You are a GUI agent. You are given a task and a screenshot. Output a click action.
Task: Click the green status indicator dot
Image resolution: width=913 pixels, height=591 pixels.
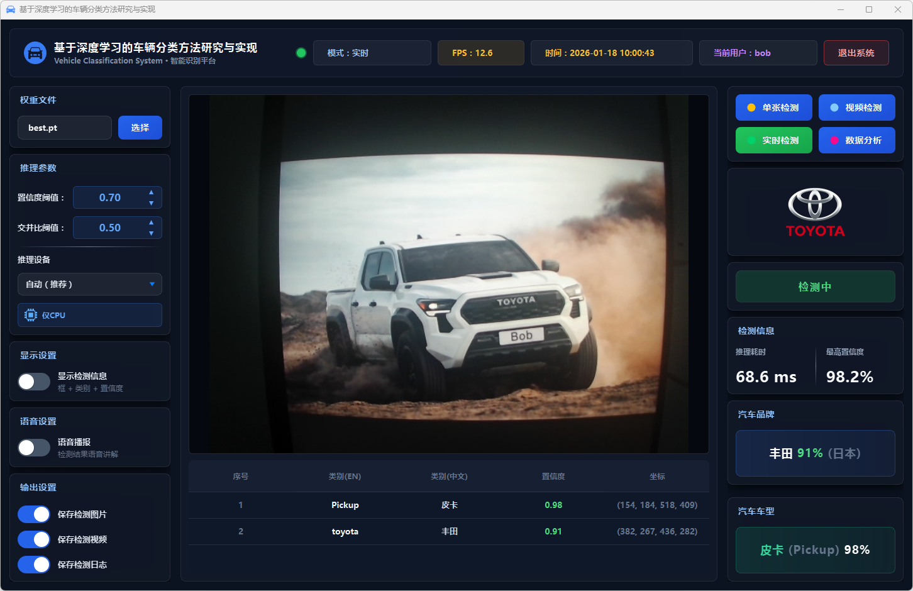301,53
